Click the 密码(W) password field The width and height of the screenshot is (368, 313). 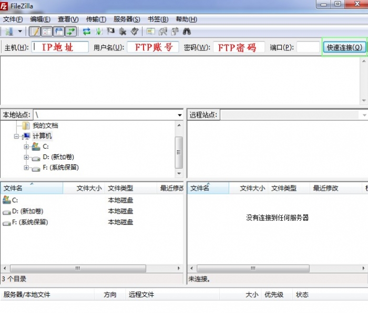click(x=239, y=47)
